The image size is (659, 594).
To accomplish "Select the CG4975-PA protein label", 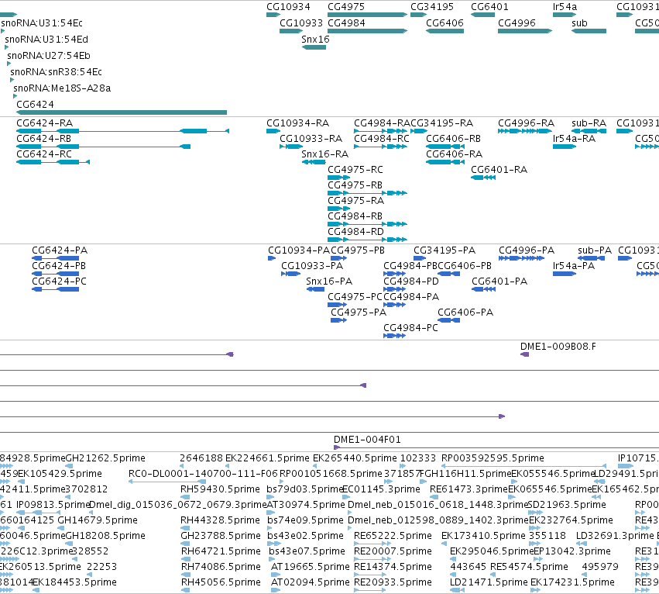I will [359, 313].
